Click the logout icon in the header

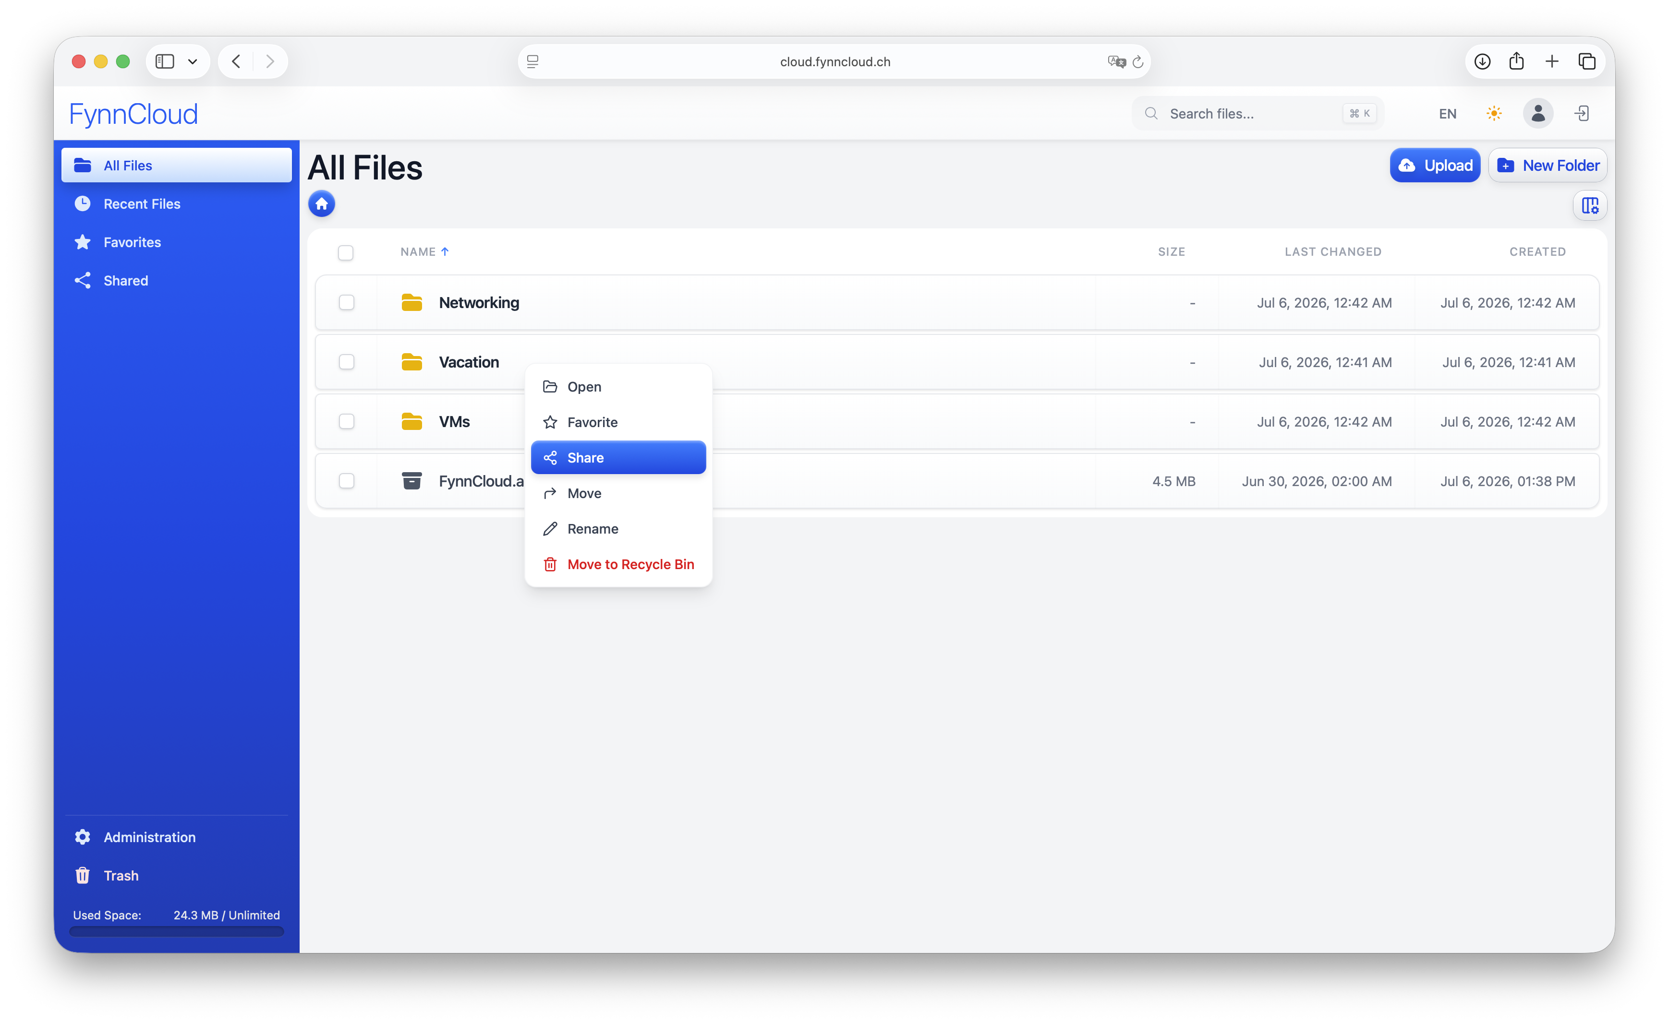click(x=1582, y=113)
